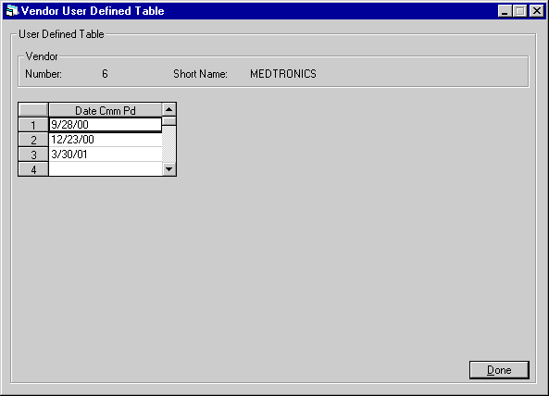Select the blank corner header cell of the table

point(33,110)
